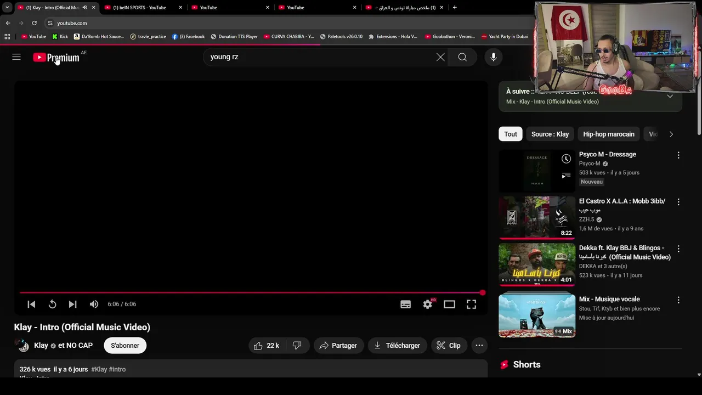Create a Clip from video
This screenshot has width=702, height=395.
click(449, 346)
